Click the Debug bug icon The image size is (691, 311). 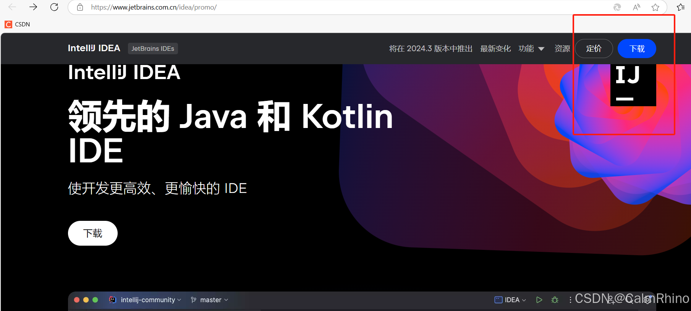click(x=555, y=300)
